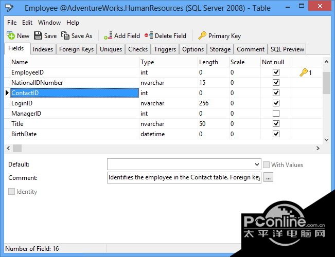The image size is (335, 257).
Task: Switch to the Triggers tab
Action: point(165,49)
